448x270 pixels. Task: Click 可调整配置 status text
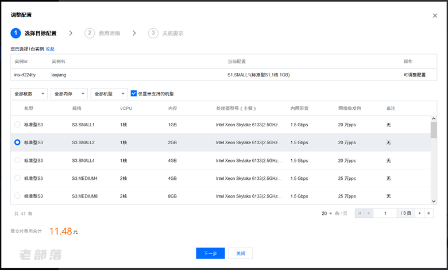(415, 75)
